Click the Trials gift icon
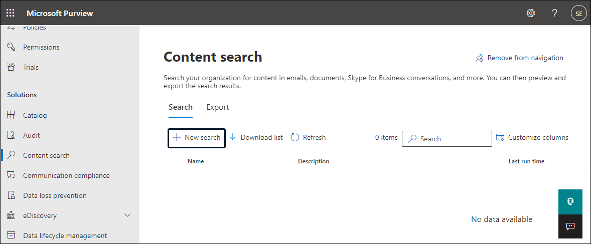 (x=12, y=68)
